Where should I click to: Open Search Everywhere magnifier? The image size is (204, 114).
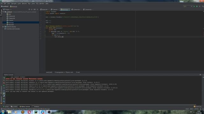pyautogui.click(x=203, y=6)
